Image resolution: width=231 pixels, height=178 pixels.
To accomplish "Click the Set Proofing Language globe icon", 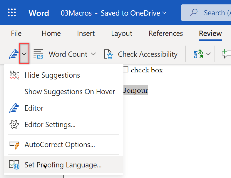I will click(14, 165).
